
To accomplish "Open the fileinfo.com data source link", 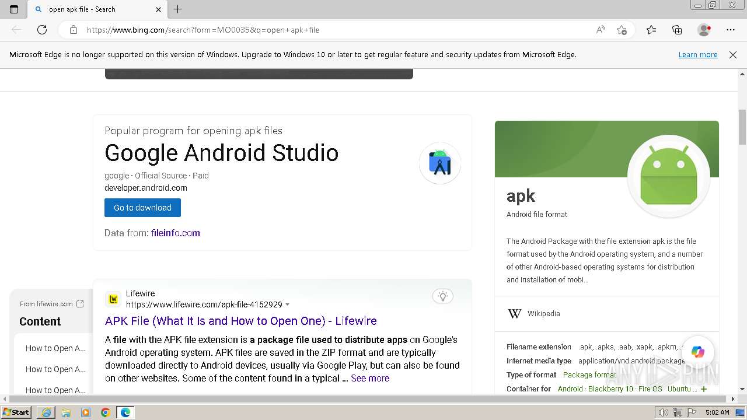I will click(176, 233).
